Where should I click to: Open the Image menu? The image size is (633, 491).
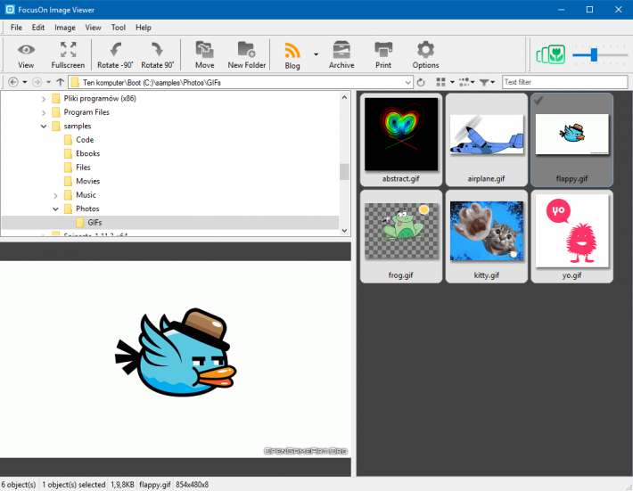point(65,28)
